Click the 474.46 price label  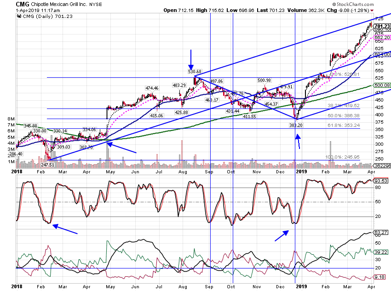point(152,88)
